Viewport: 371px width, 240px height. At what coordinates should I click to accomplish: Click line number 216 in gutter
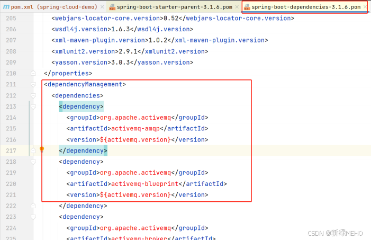click(11, 139)
